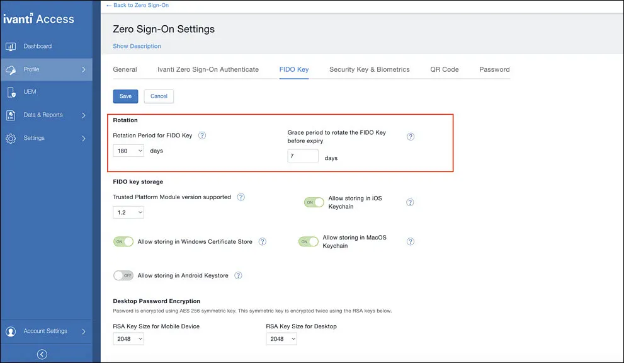The height and width of the screenshot is (363, 624).
Task: Open help icon beside grace period setting
Action: (411, 137)
